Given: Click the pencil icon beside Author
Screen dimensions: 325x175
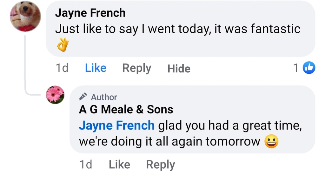Looking at the screenshot, I should click(83, 97).
